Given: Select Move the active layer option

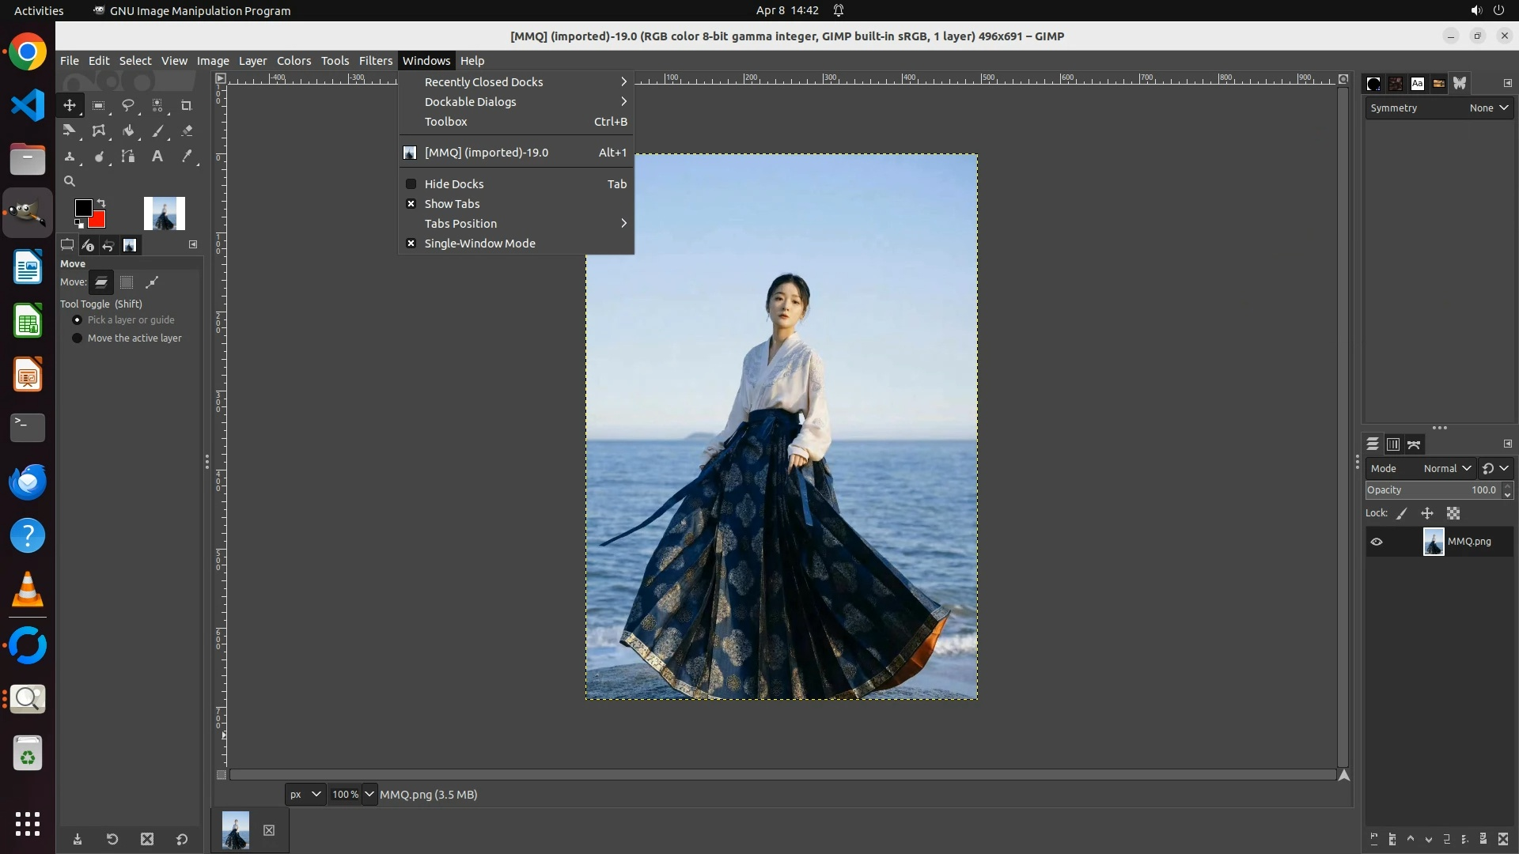Looking at the screenshot, I should click(x=77, y=338).
